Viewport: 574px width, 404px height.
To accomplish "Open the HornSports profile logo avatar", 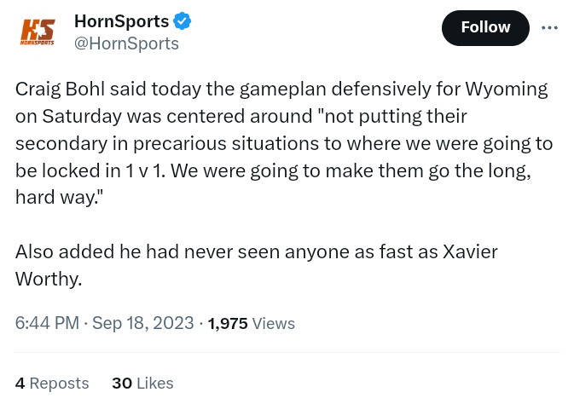I will (37, 32).
